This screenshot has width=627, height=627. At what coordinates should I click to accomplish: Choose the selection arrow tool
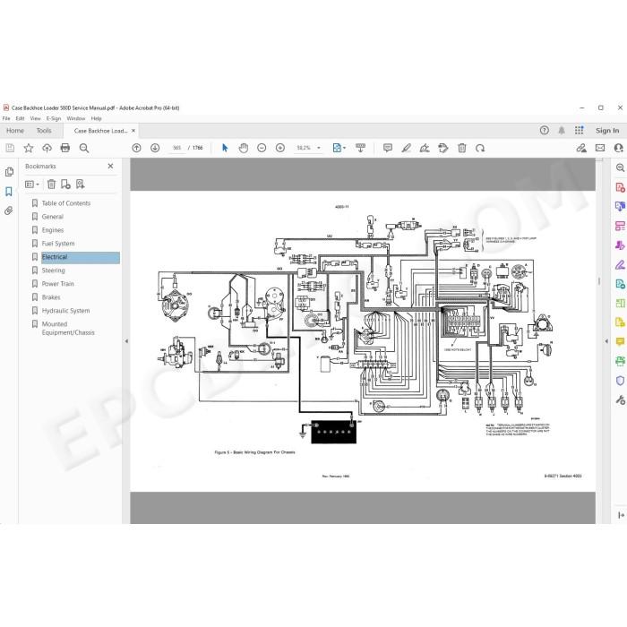tap(225, 148)
